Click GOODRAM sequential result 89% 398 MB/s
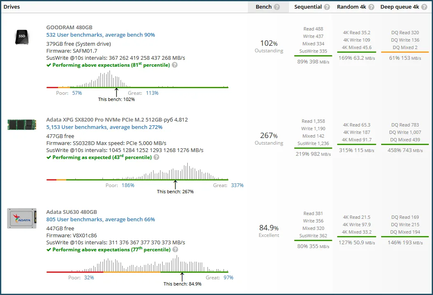Viewport: 433px width, 295px height. [x=313, y=62]
